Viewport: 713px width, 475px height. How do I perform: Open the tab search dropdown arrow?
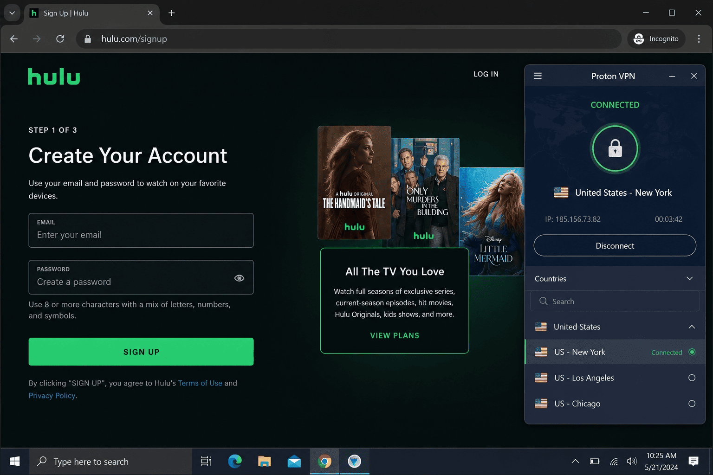(12, 13)
